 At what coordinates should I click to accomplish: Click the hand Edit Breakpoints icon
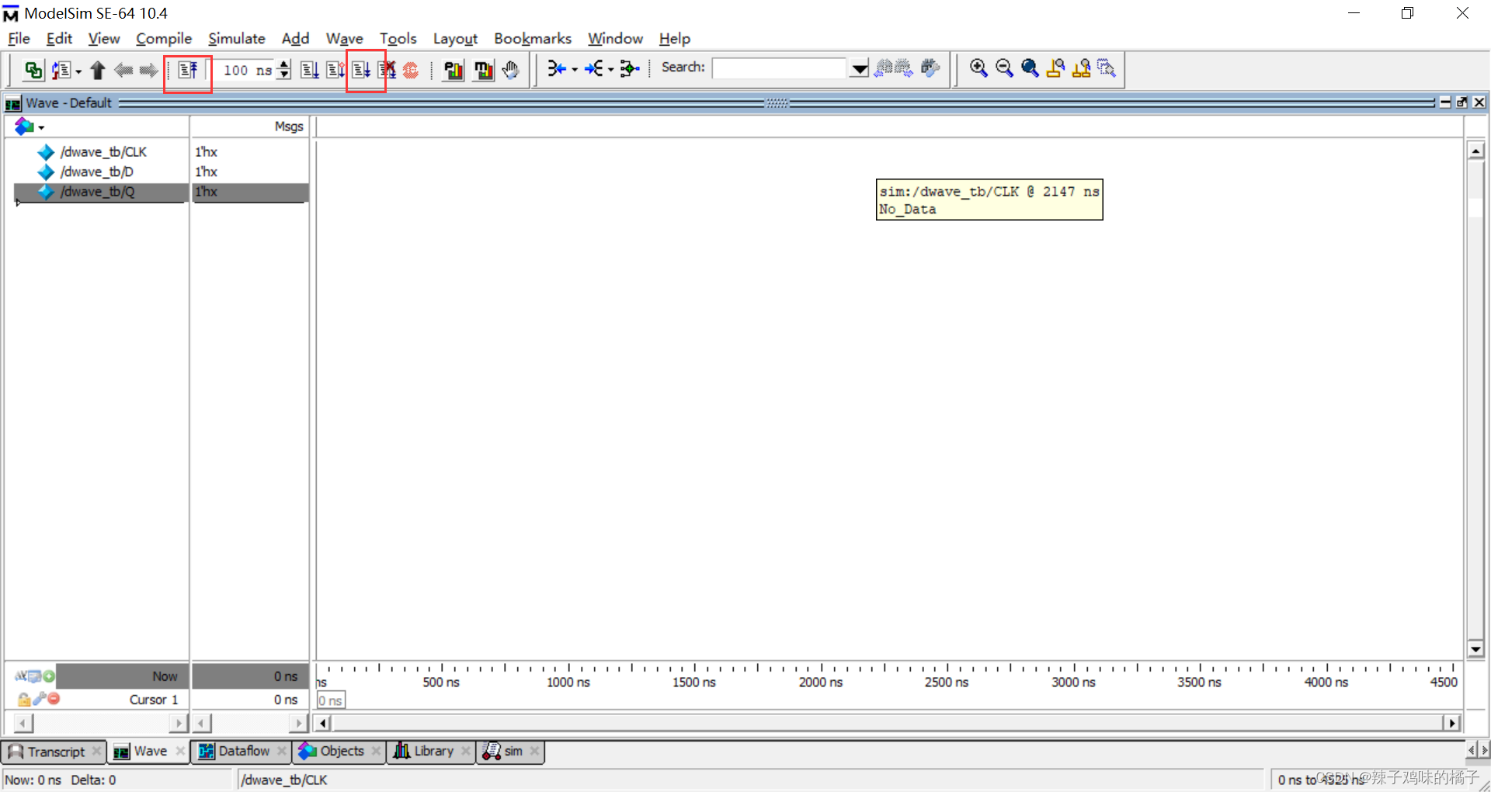[x=510, y=70]
